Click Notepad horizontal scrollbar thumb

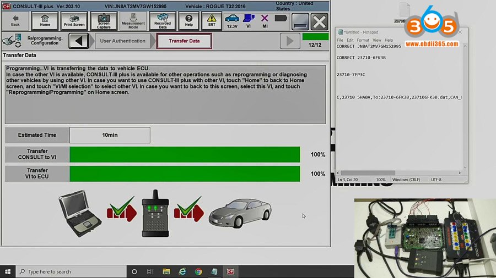368,173
